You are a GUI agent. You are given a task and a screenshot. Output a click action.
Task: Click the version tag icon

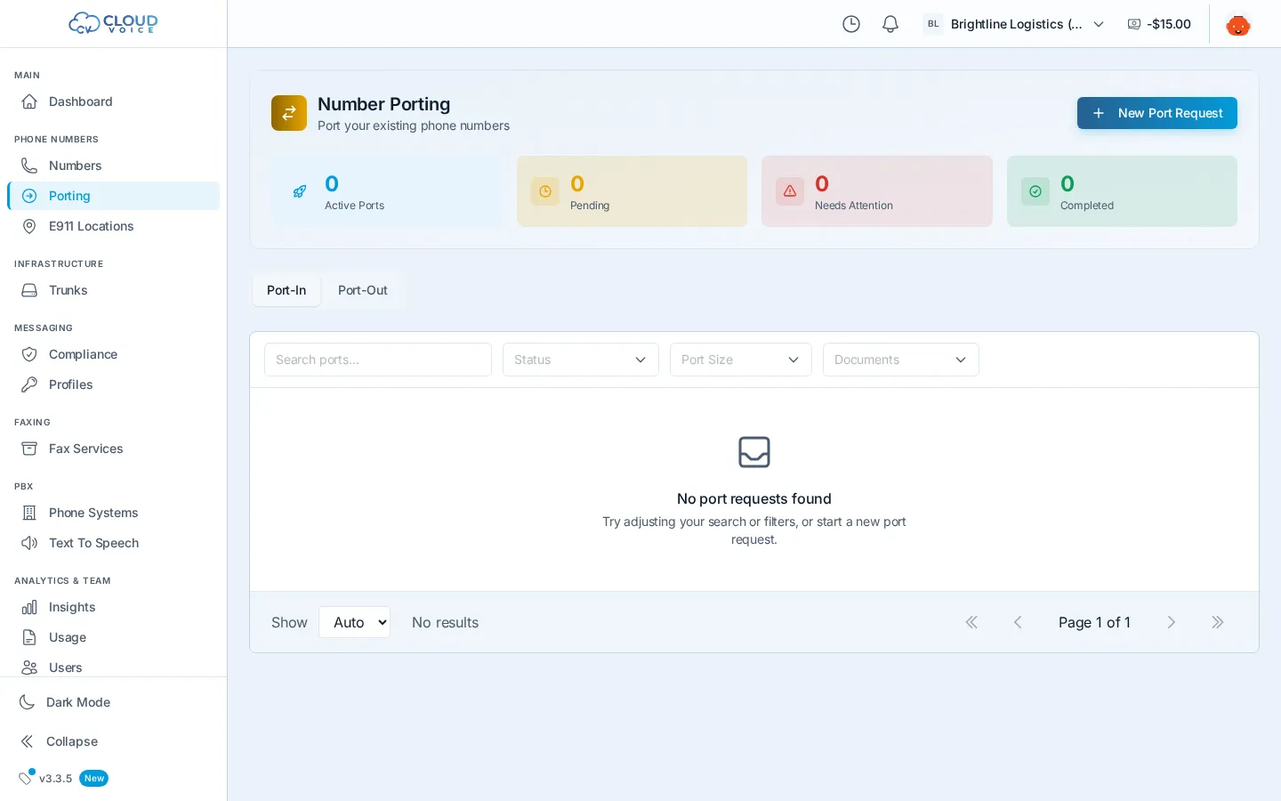[x=26, y=778]
